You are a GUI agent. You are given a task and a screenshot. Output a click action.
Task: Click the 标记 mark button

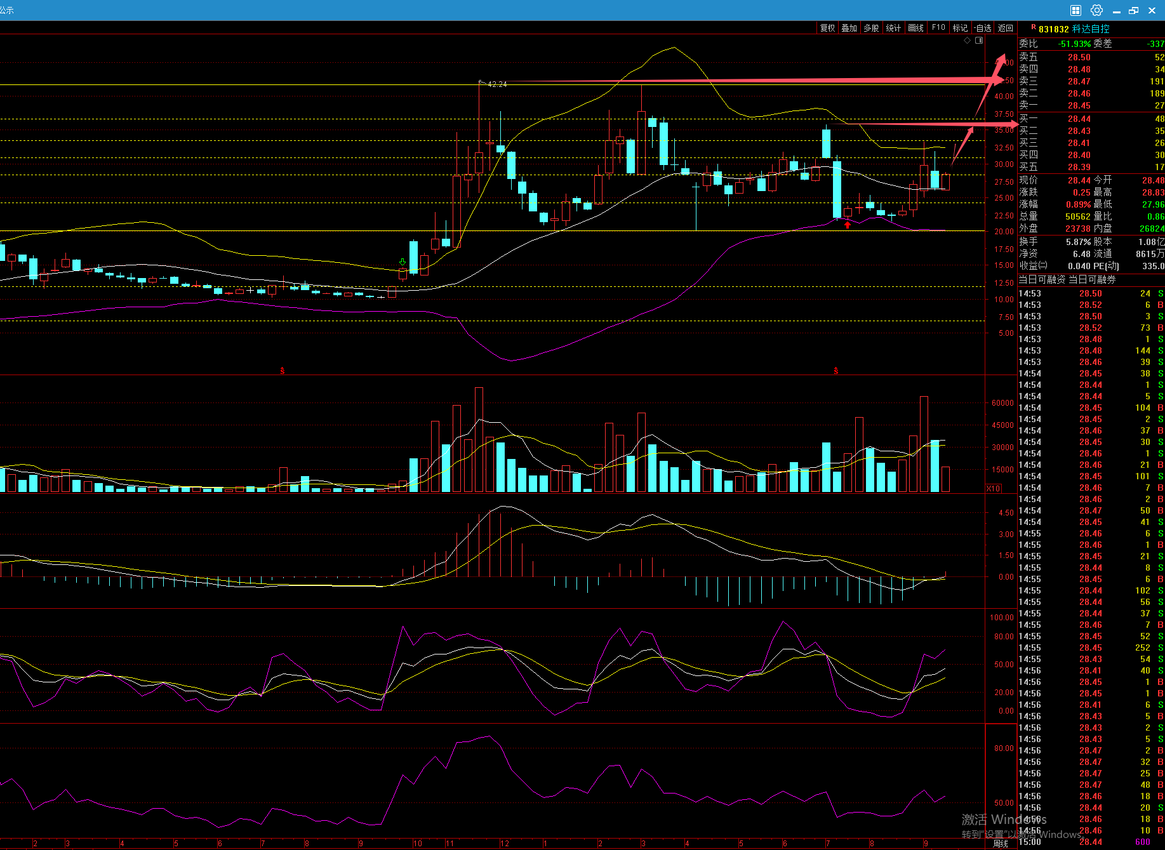click(960, 28)
